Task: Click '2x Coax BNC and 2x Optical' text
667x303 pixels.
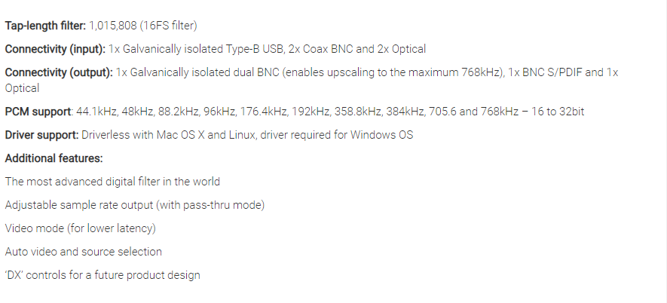Action: pos(354,49)
